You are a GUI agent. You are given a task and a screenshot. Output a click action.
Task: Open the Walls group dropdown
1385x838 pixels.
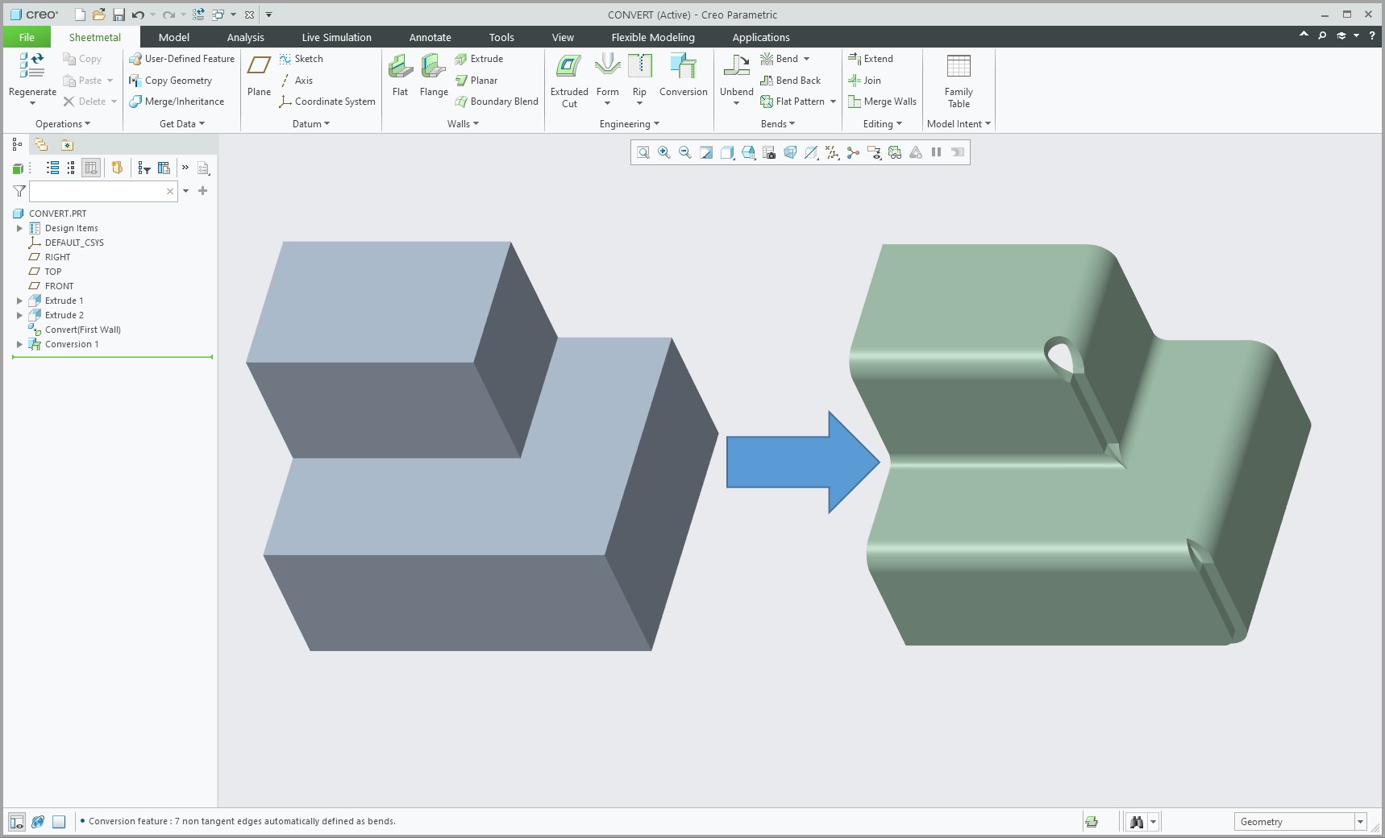tap(464, 124)
